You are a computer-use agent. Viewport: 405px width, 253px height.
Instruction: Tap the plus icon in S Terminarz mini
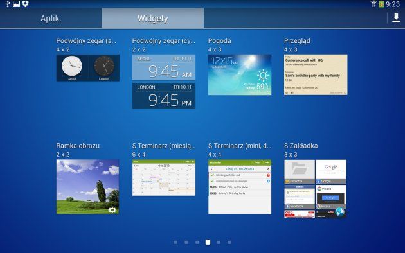click(267, 162)
